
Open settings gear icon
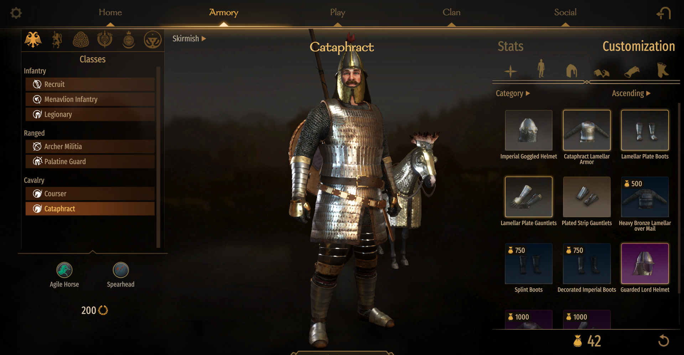(x=16, y=13)
